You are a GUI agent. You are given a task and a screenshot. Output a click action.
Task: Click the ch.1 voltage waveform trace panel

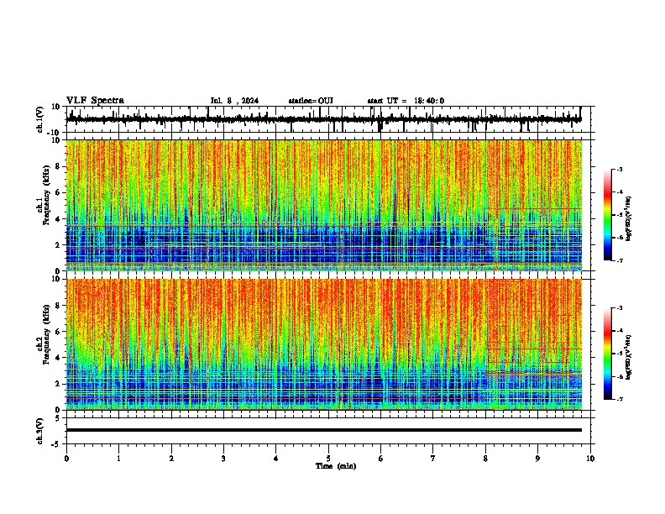[327, 119]
